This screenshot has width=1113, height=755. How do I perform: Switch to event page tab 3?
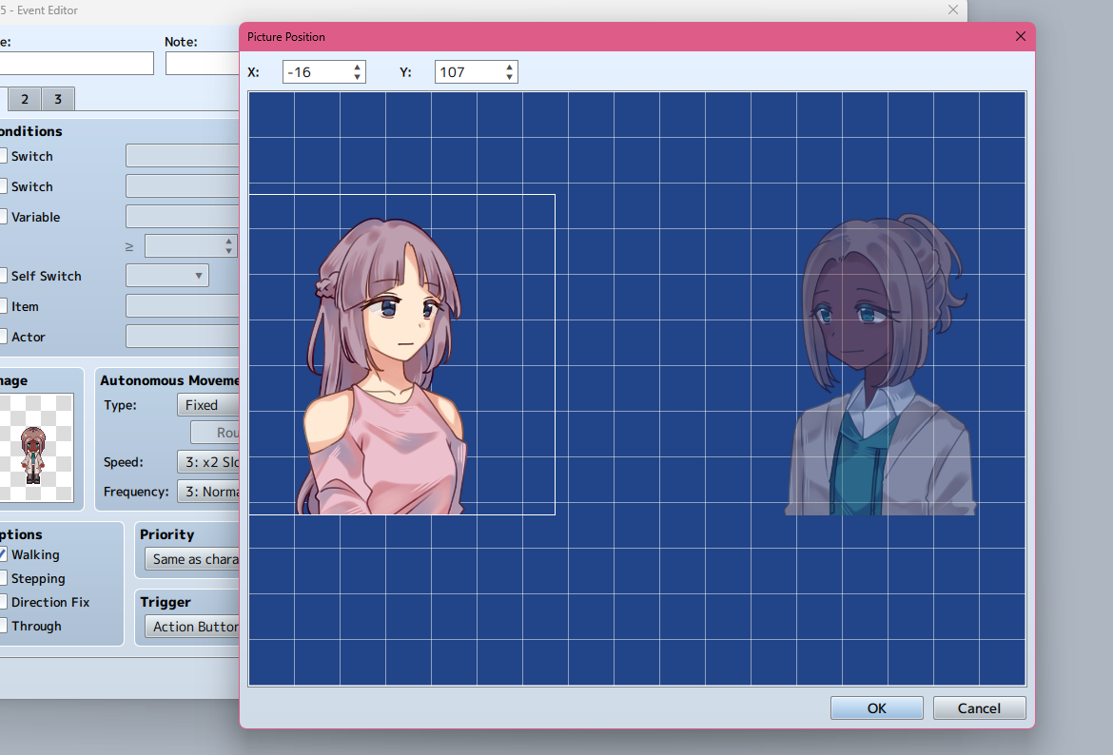(x=58, y=100)
